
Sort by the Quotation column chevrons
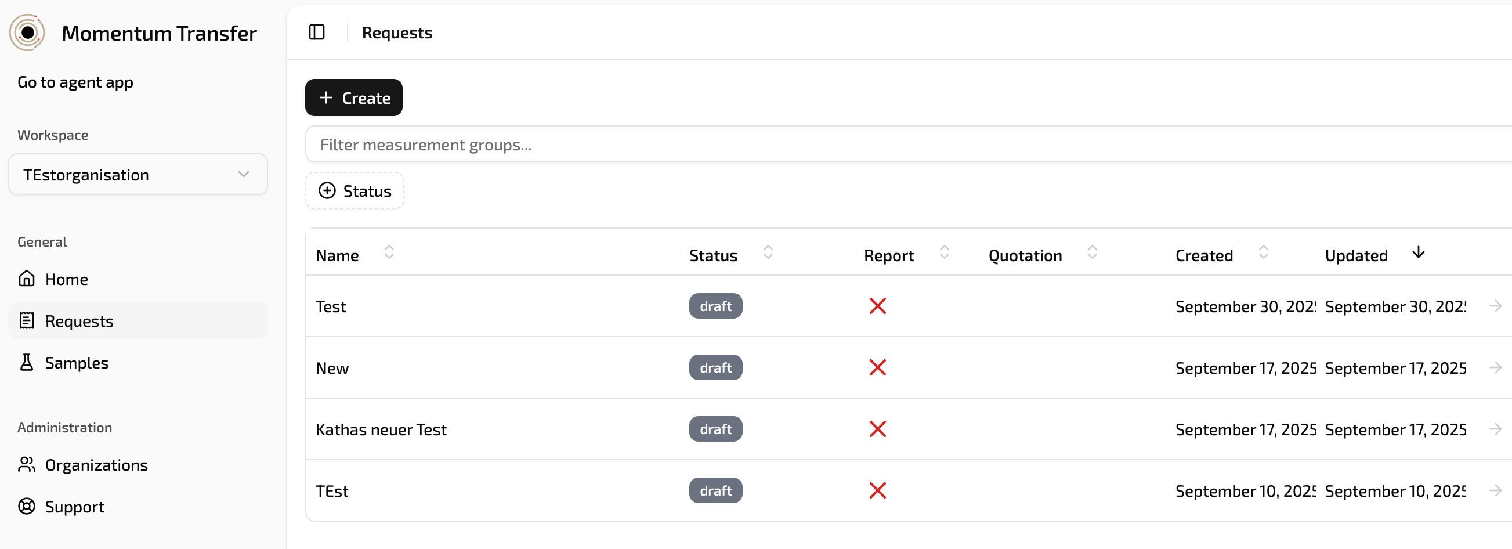point(1092,253)
